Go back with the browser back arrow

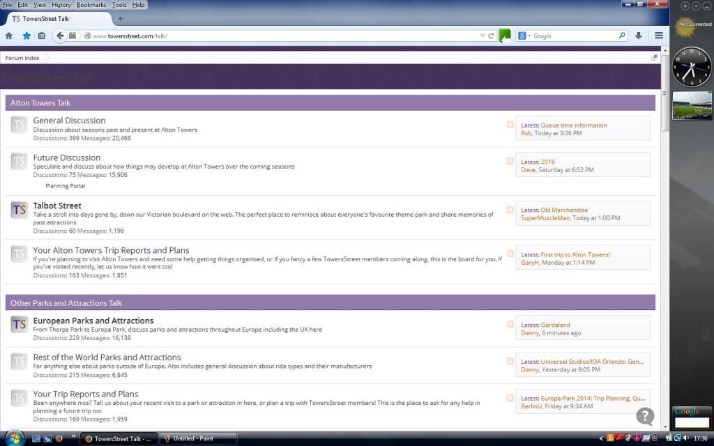point(60,36)
